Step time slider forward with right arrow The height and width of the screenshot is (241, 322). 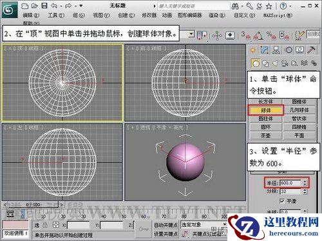click(x=61, y=205)
